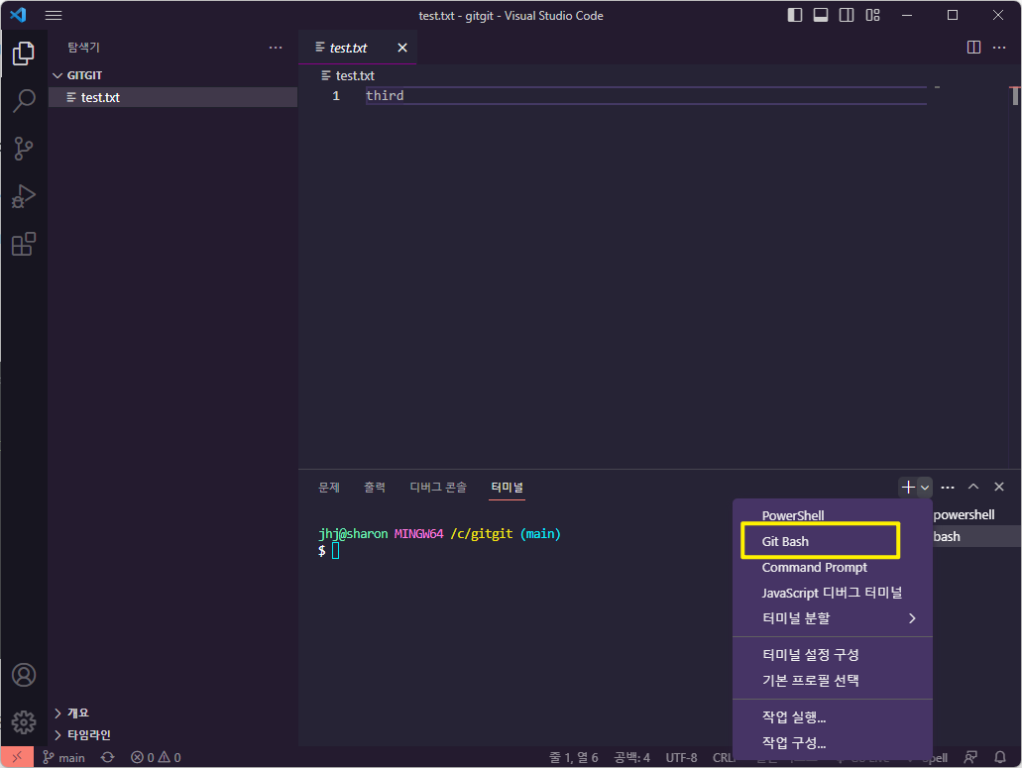Click 줄 1, 열 6 cursor position
Viewport: 1022px width, 768px height.
574,757
